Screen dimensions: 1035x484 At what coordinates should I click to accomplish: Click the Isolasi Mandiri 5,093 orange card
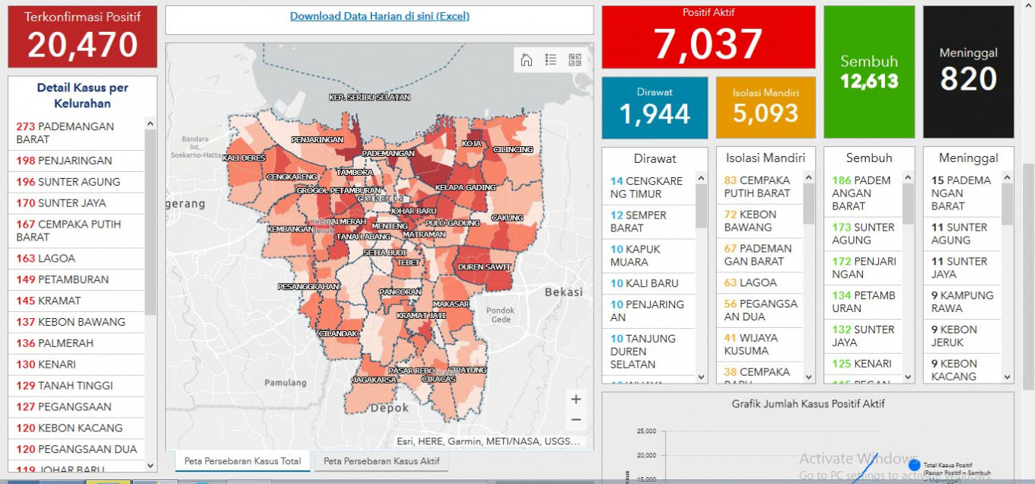point(766,107)
